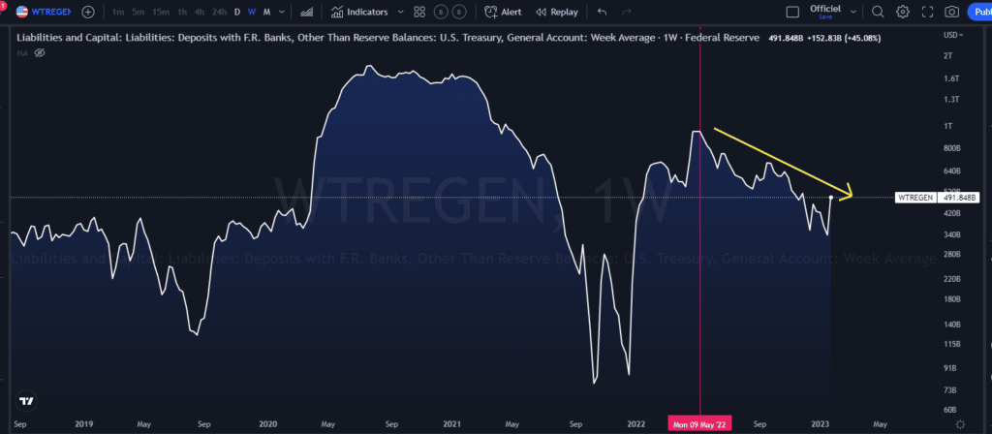Click the first circled B icon

(x=441, y=12)
